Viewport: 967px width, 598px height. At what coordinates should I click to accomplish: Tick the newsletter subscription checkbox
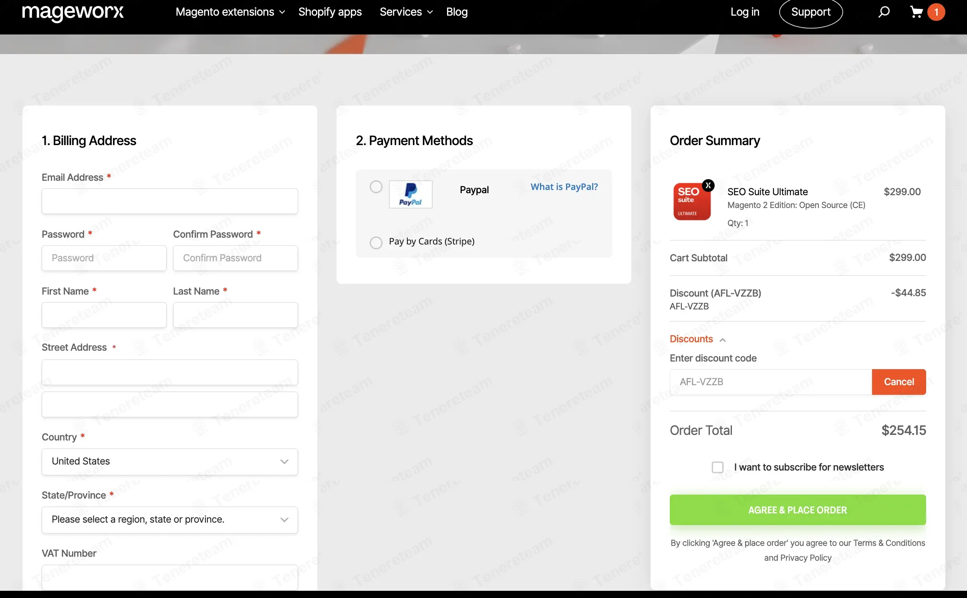[717, 467]
